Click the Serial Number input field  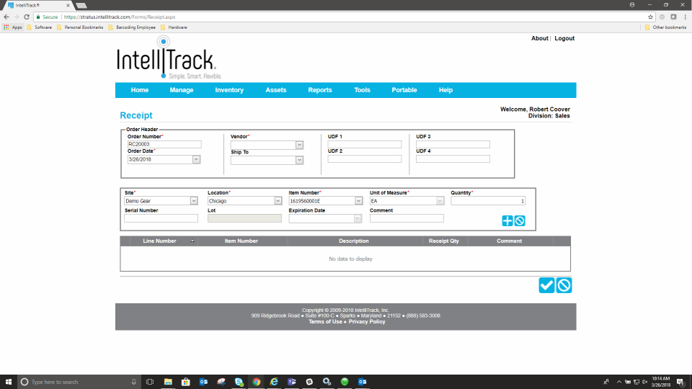(161, 218)
